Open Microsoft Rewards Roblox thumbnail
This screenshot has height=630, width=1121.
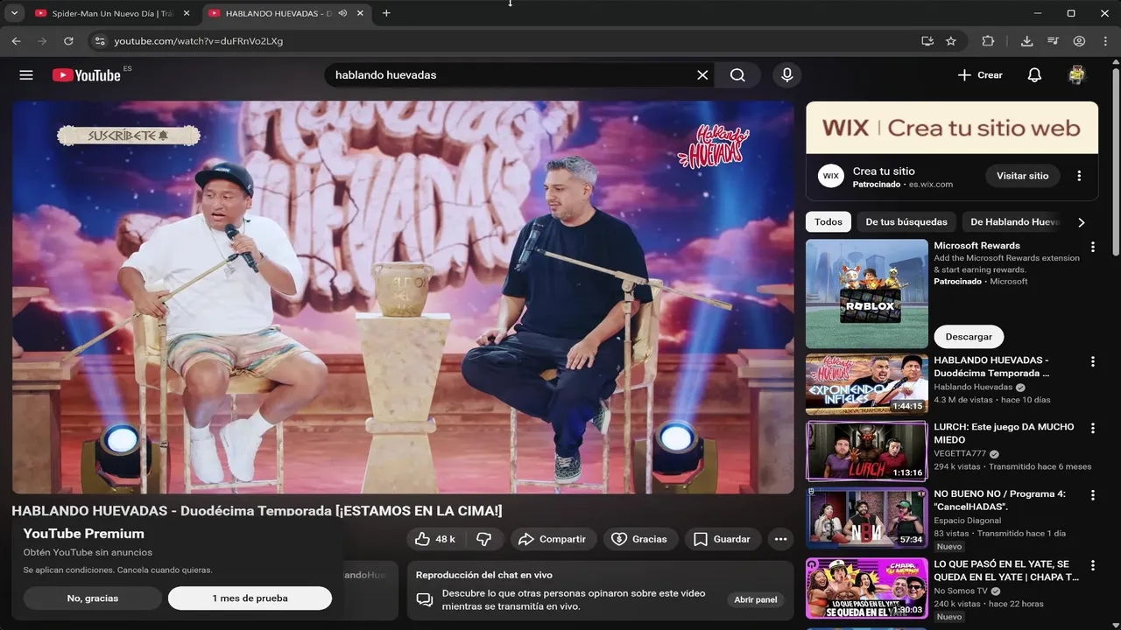point(867,294)
